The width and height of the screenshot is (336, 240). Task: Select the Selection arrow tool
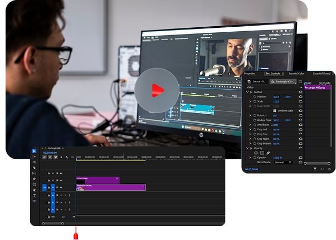(x=34, y=151)
